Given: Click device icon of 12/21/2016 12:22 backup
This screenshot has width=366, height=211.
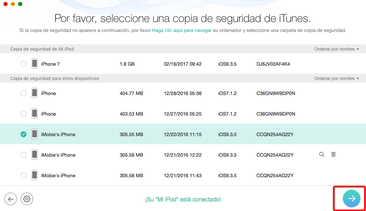Looking at the screenshot, I should tap(35, 154).
